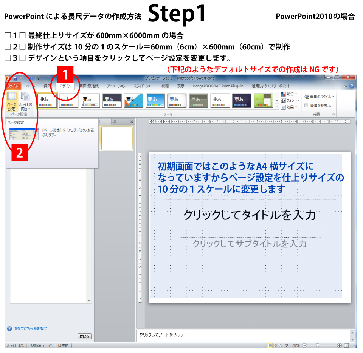Viewport: 363px width, 353px height.
Task: Fit slide to current window icon
Action: point(347,345)
